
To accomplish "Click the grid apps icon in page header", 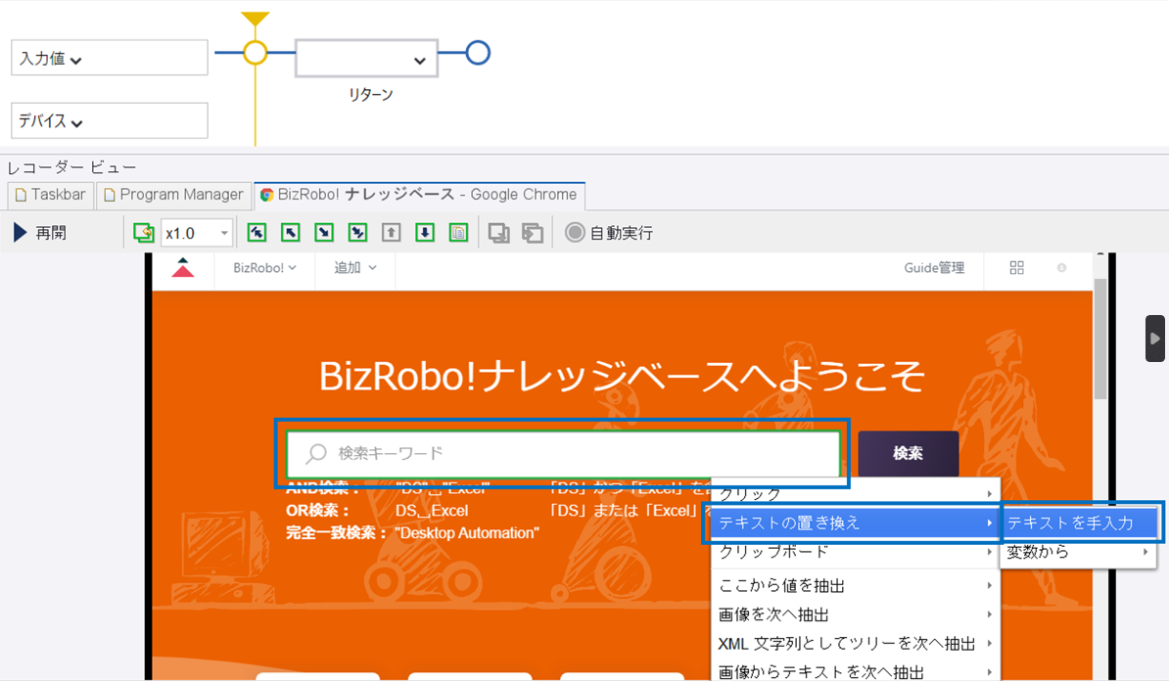I will click(x=1017, y=267).
